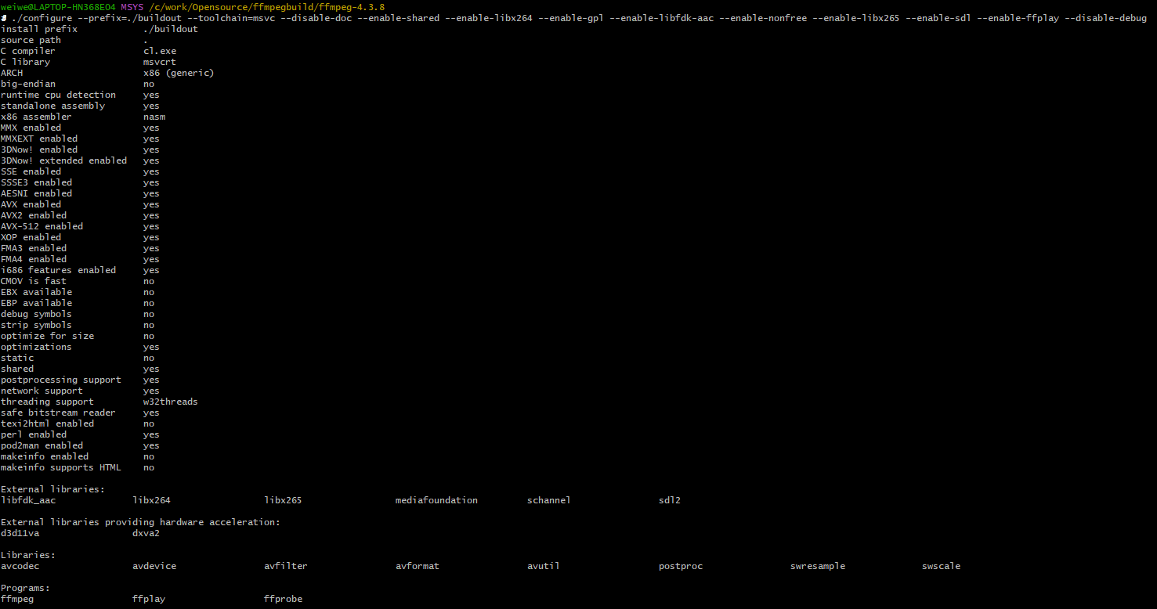This screenshot has width=1157, height=609.
Task: Select the --disable-doc option
Action: [316, 18]
